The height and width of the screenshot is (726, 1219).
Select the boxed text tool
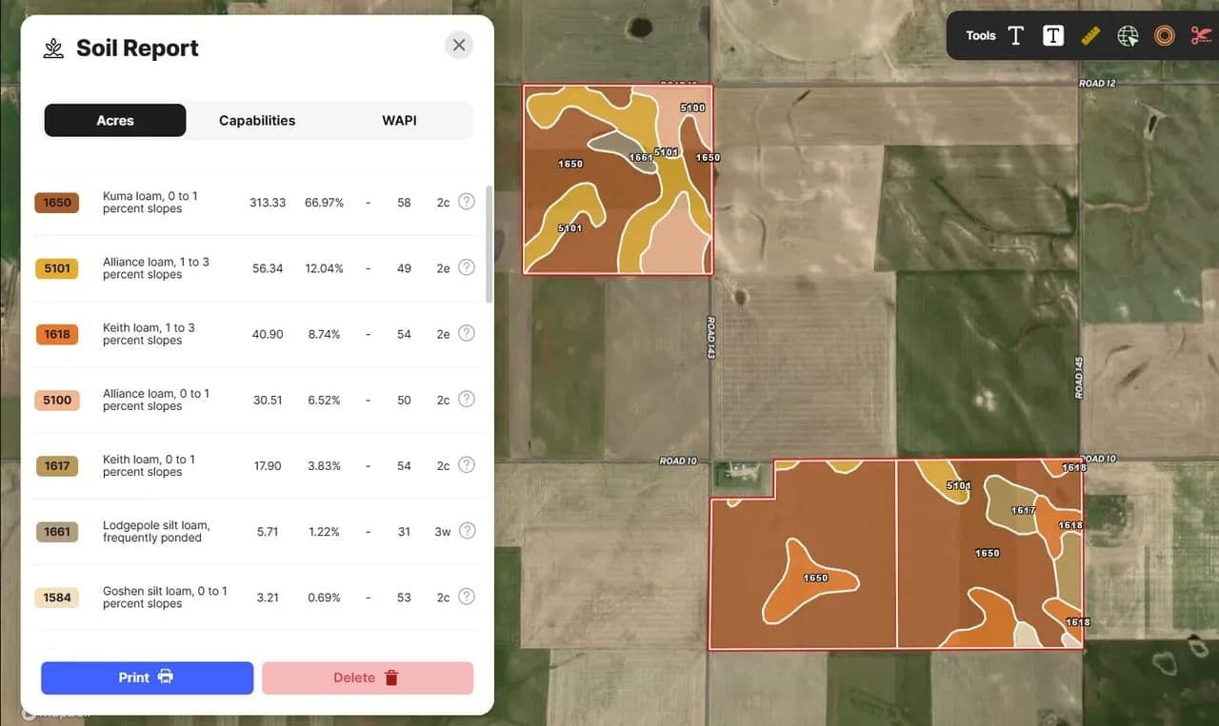(x=1052, y=36)
